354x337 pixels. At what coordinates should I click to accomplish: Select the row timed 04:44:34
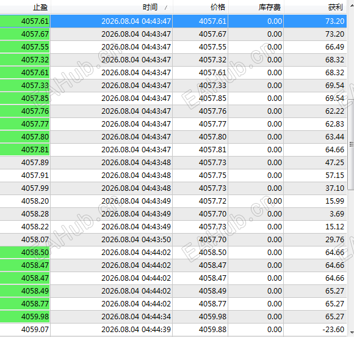tap(173, 317)
